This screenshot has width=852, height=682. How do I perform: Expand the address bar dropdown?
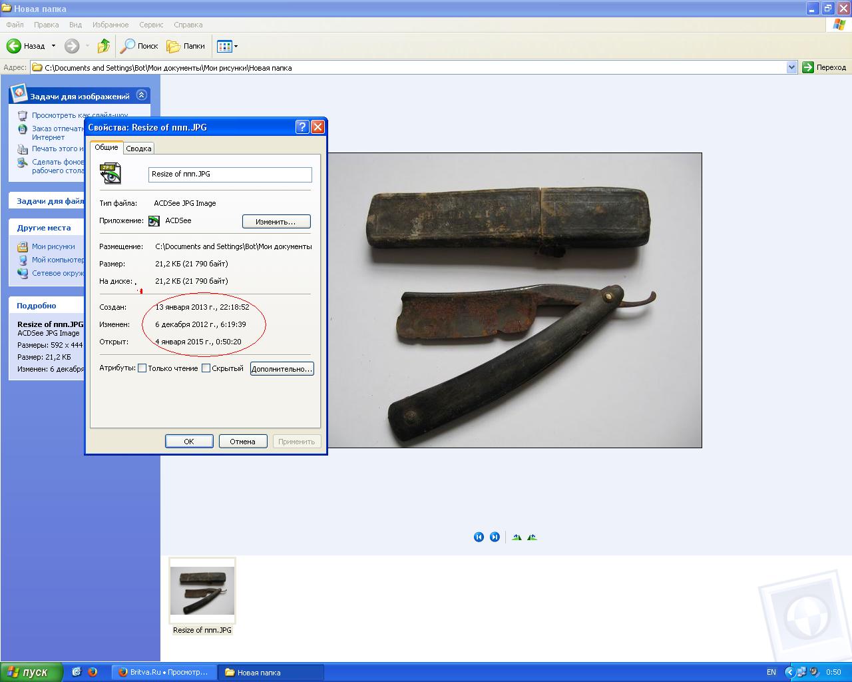791,67
